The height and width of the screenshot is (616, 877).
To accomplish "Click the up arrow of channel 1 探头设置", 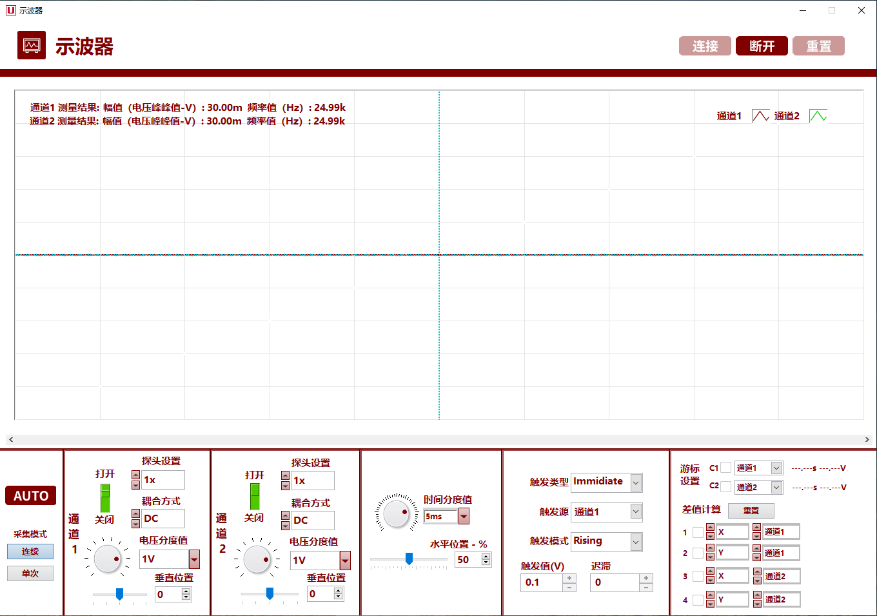I will click(x=135, y=475).
